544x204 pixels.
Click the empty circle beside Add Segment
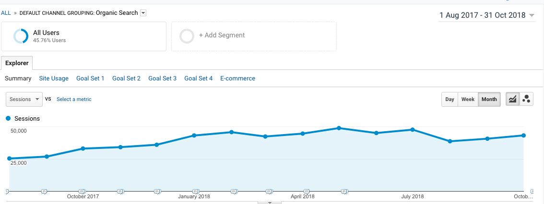coord(187,36)
